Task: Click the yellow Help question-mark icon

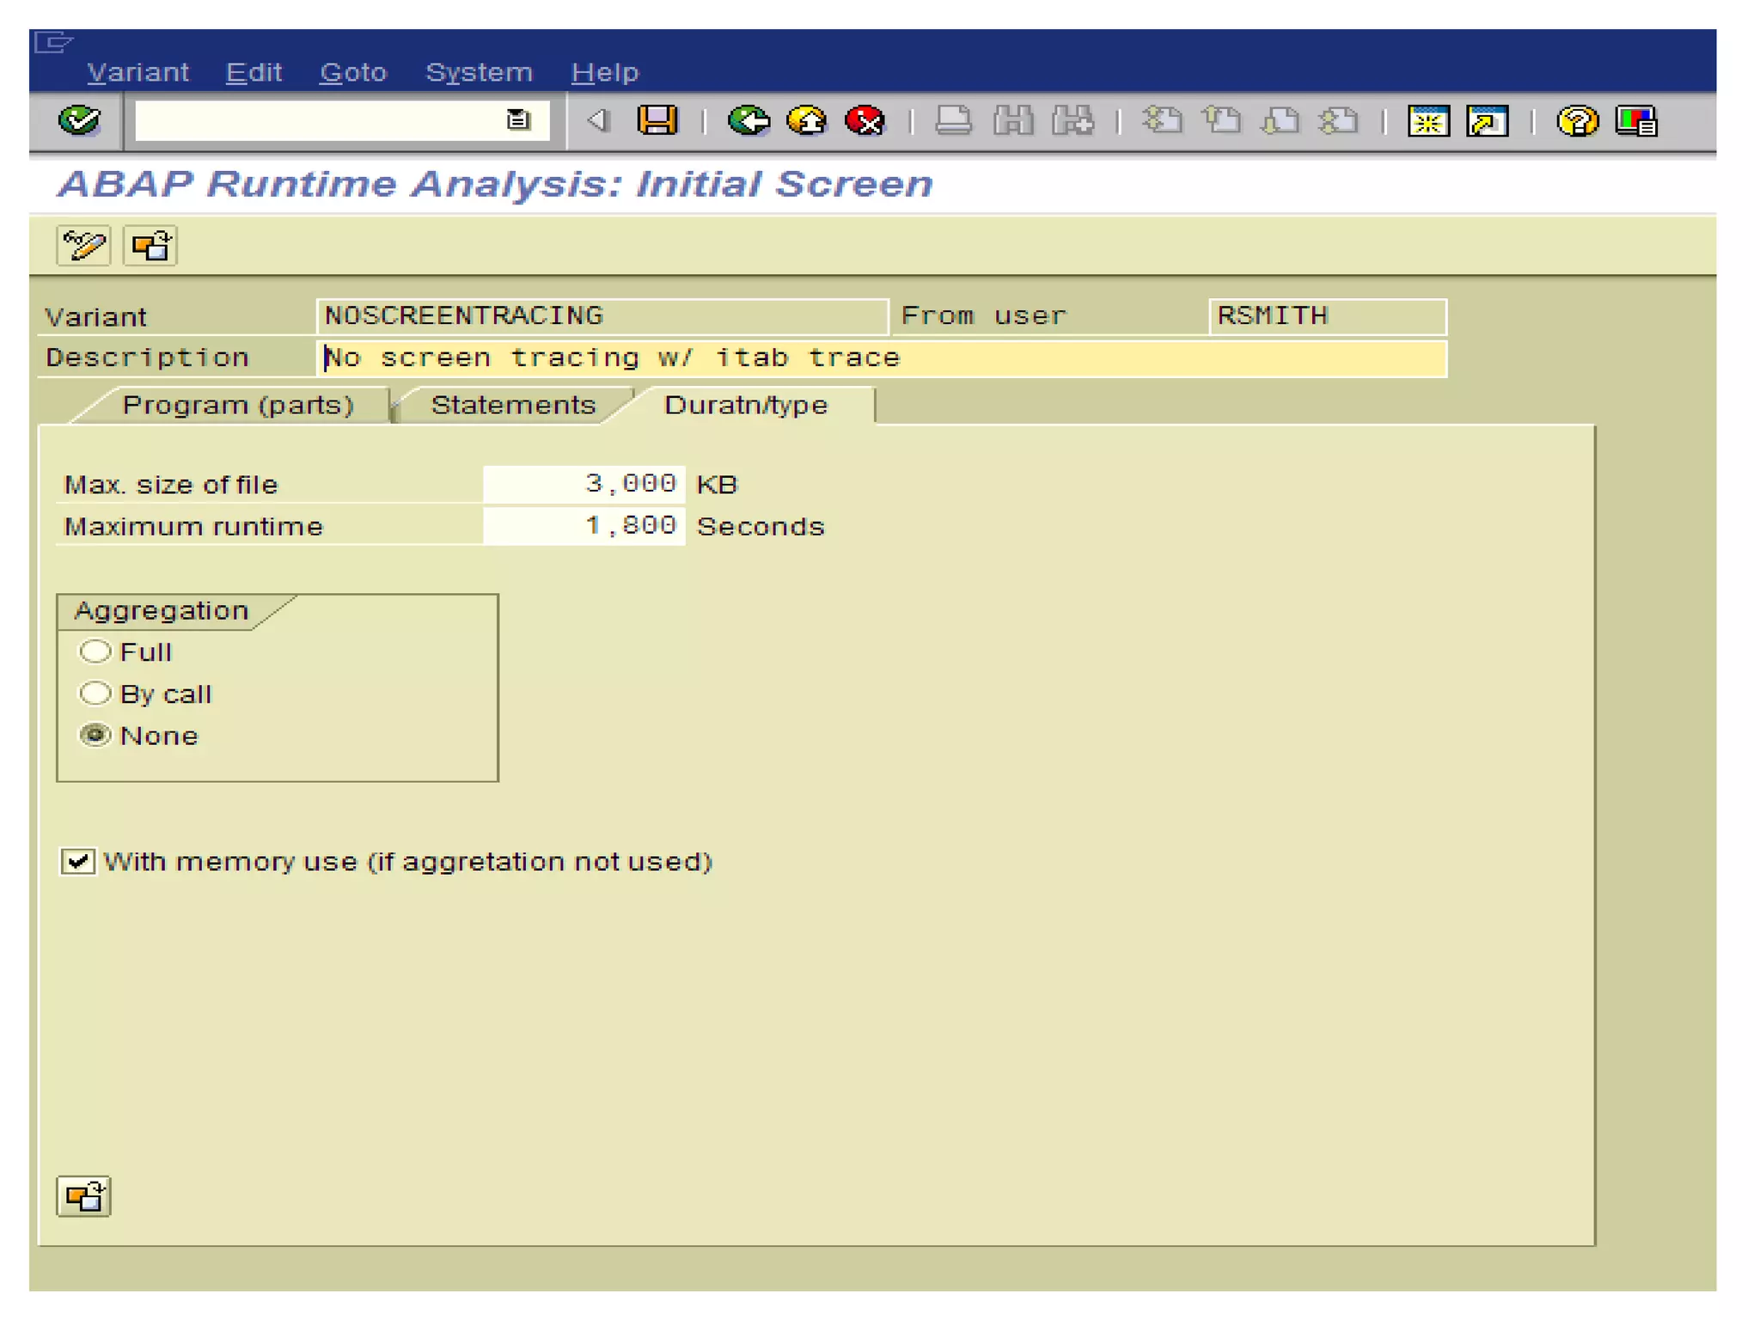Action: coord(1576,121)
